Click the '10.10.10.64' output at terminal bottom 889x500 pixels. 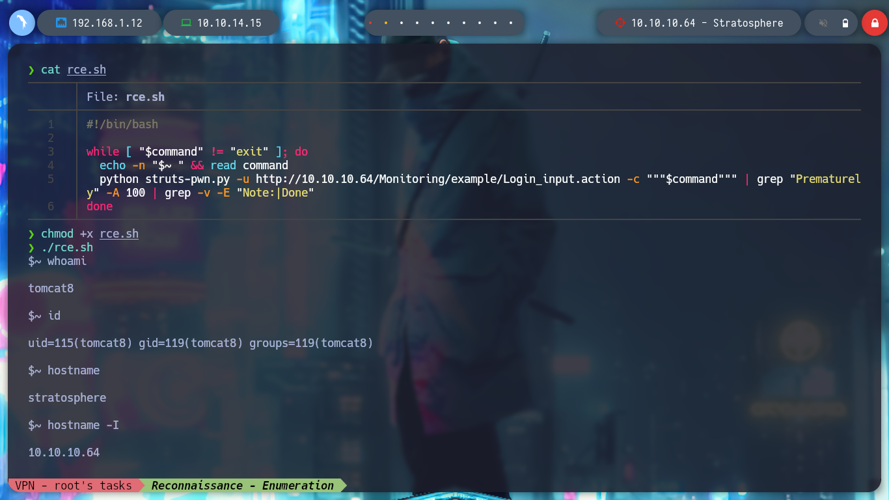tap(64, 452)
